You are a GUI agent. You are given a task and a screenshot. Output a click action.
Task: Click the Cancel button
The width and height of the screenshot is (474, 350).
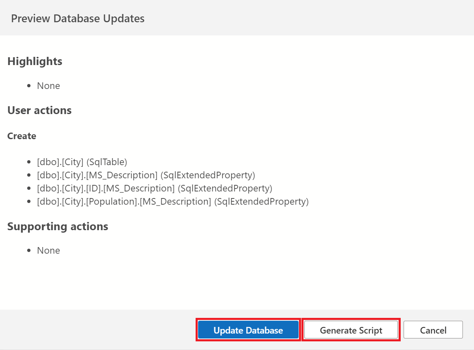pyautogui.click(x=433, y=330)
